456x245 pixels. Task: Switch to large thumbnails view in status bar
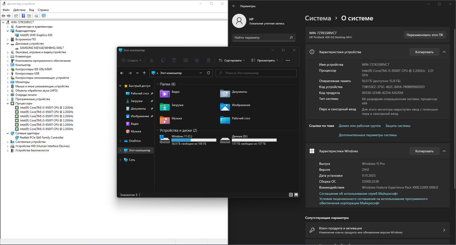click(296, 195)
